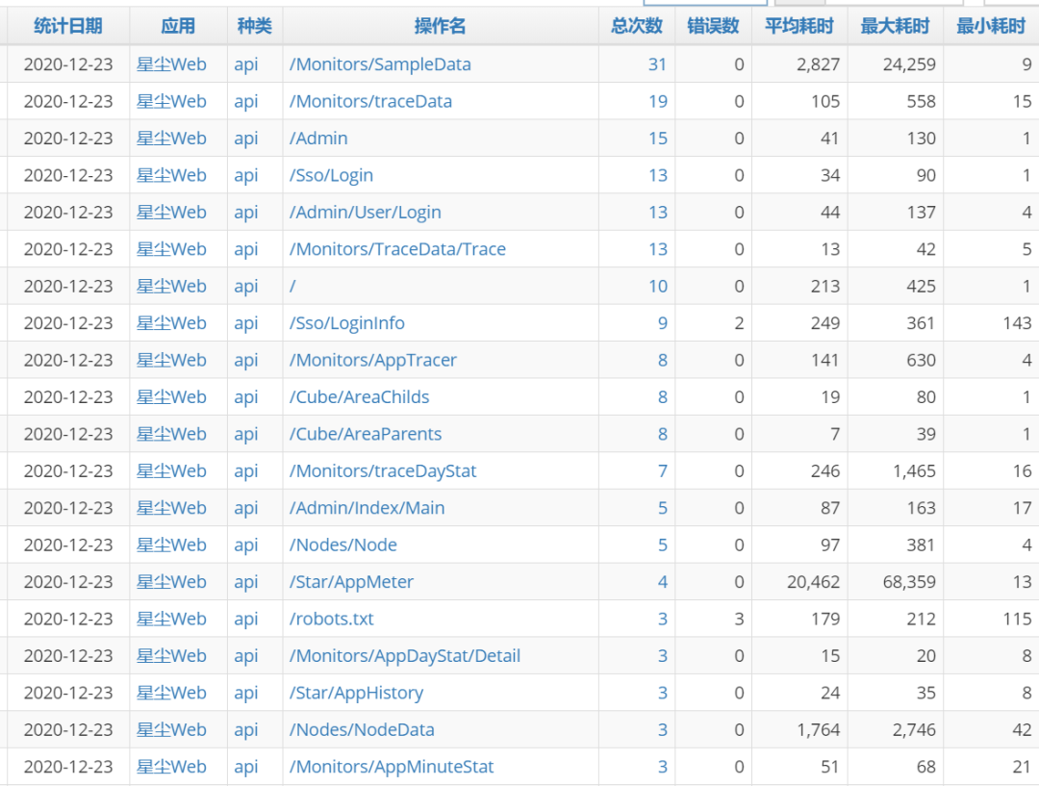
Task: Open the /Monitors/AppTracer operation link
Action: [373, 361]
